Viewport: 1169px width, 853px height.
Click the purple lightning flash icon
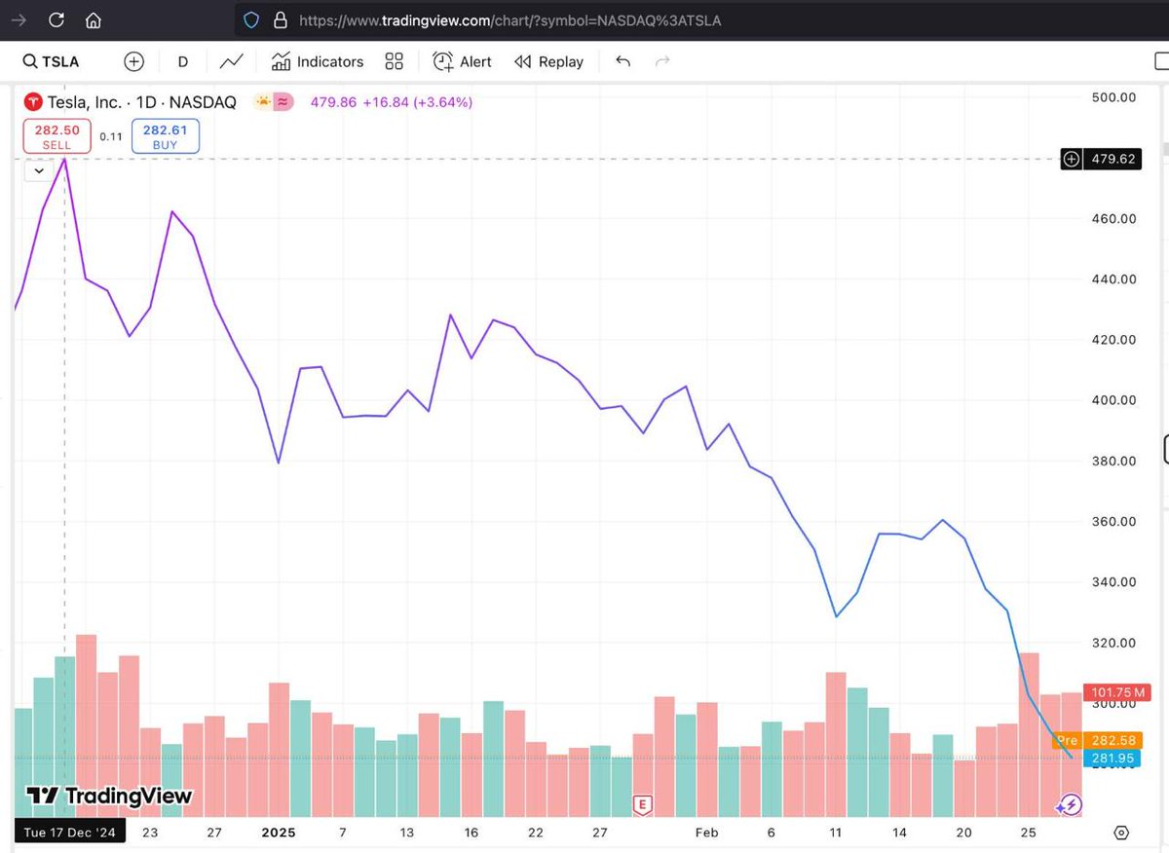point(1070,804)
